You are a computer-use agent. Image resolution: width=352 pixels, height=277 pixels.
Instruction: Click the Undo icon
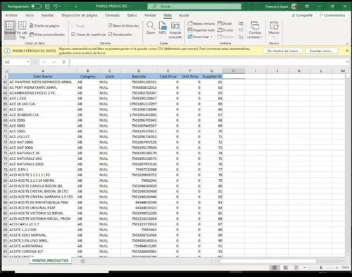coord(56,6)
